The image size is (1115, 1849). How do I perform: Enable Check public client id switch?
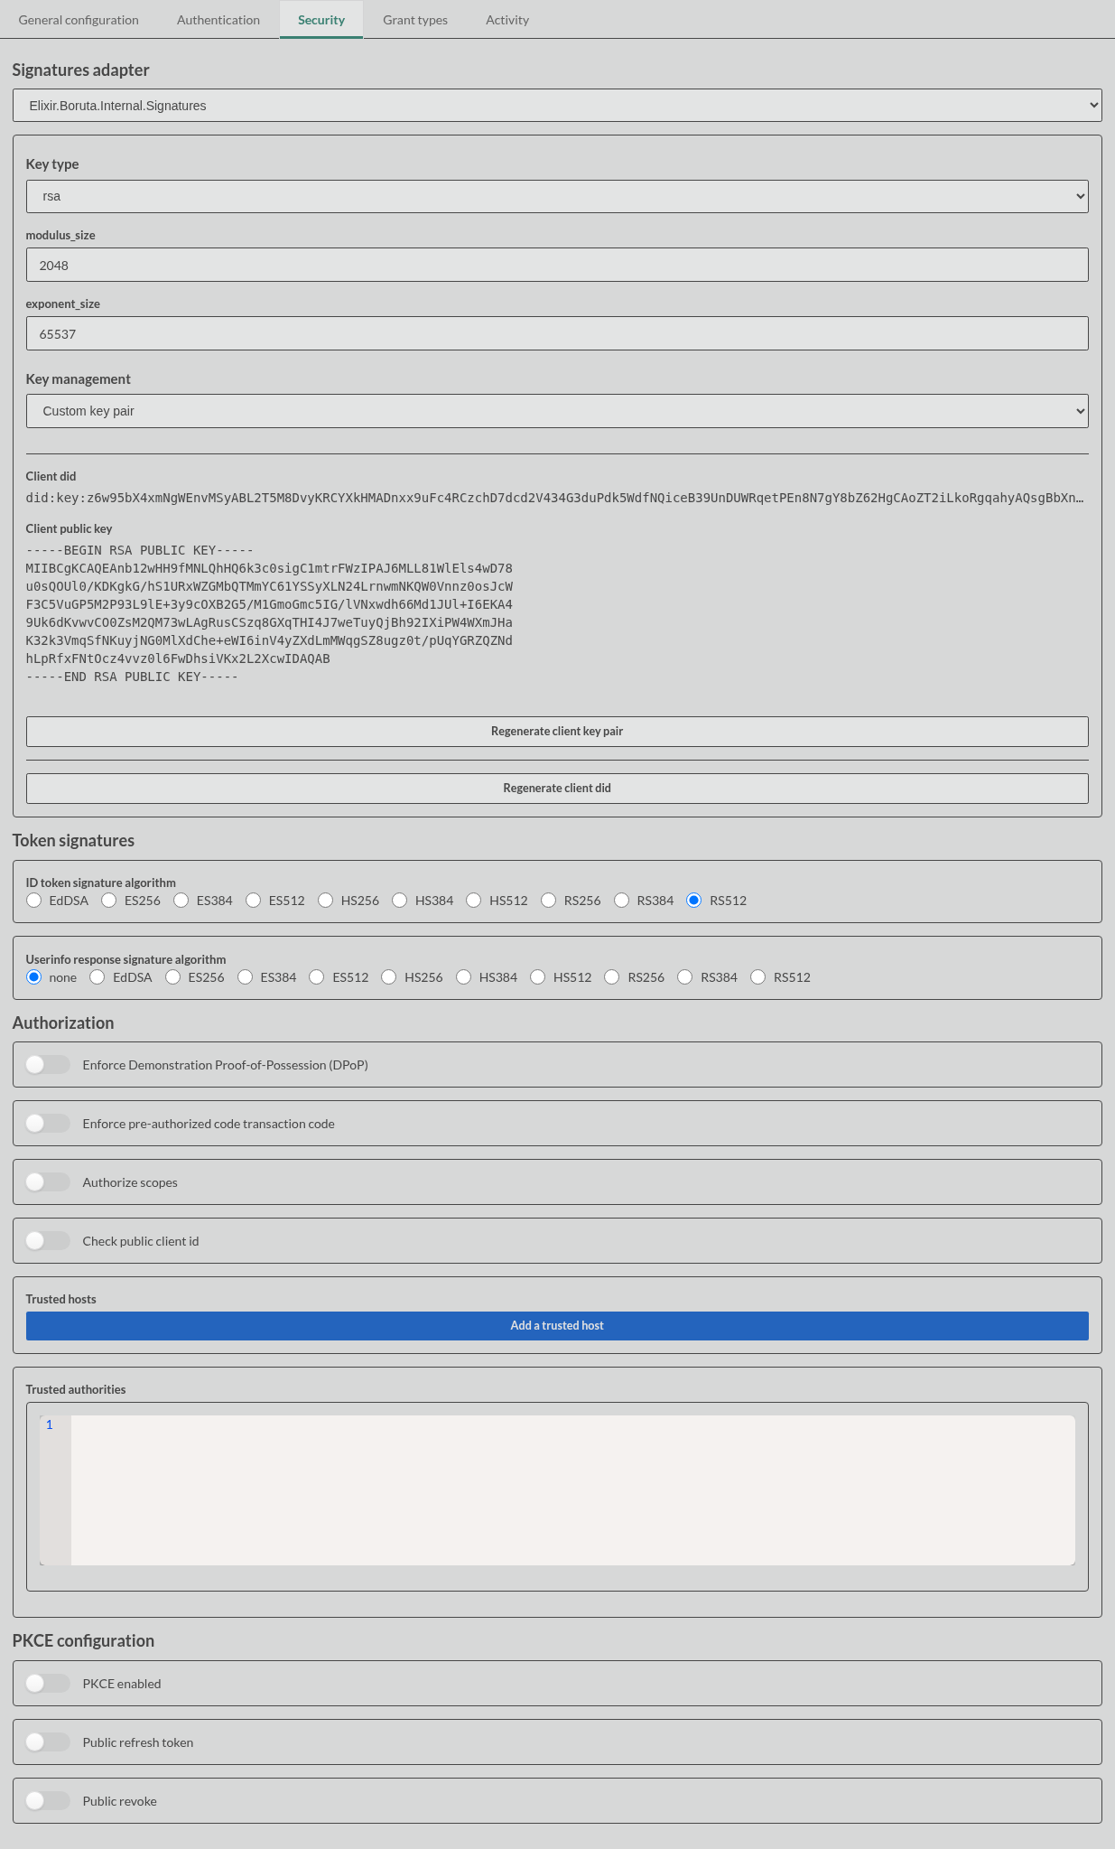pos(48,1241)
